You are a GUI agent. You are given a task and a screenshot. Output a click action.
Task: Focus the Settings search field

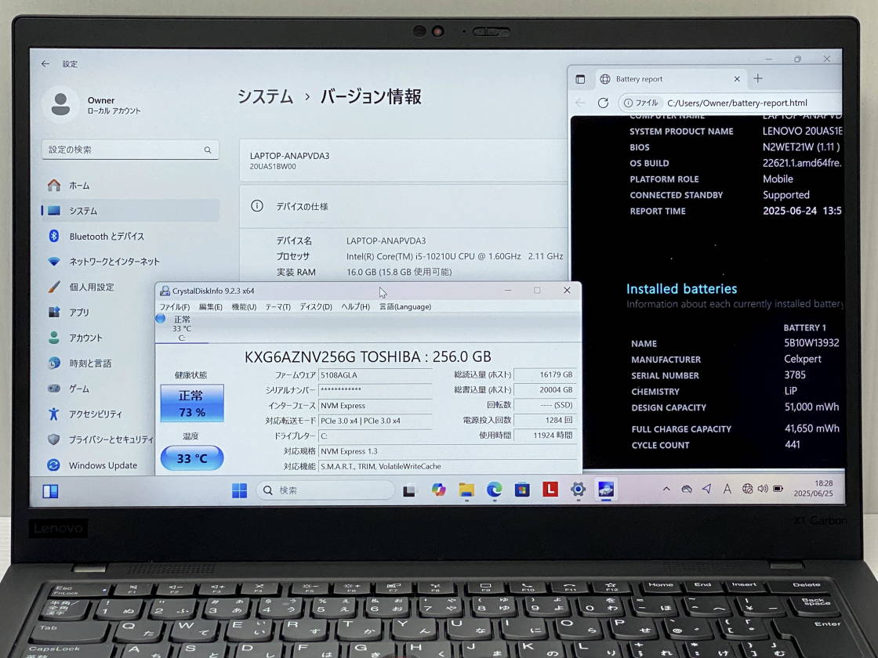(130, 150)
